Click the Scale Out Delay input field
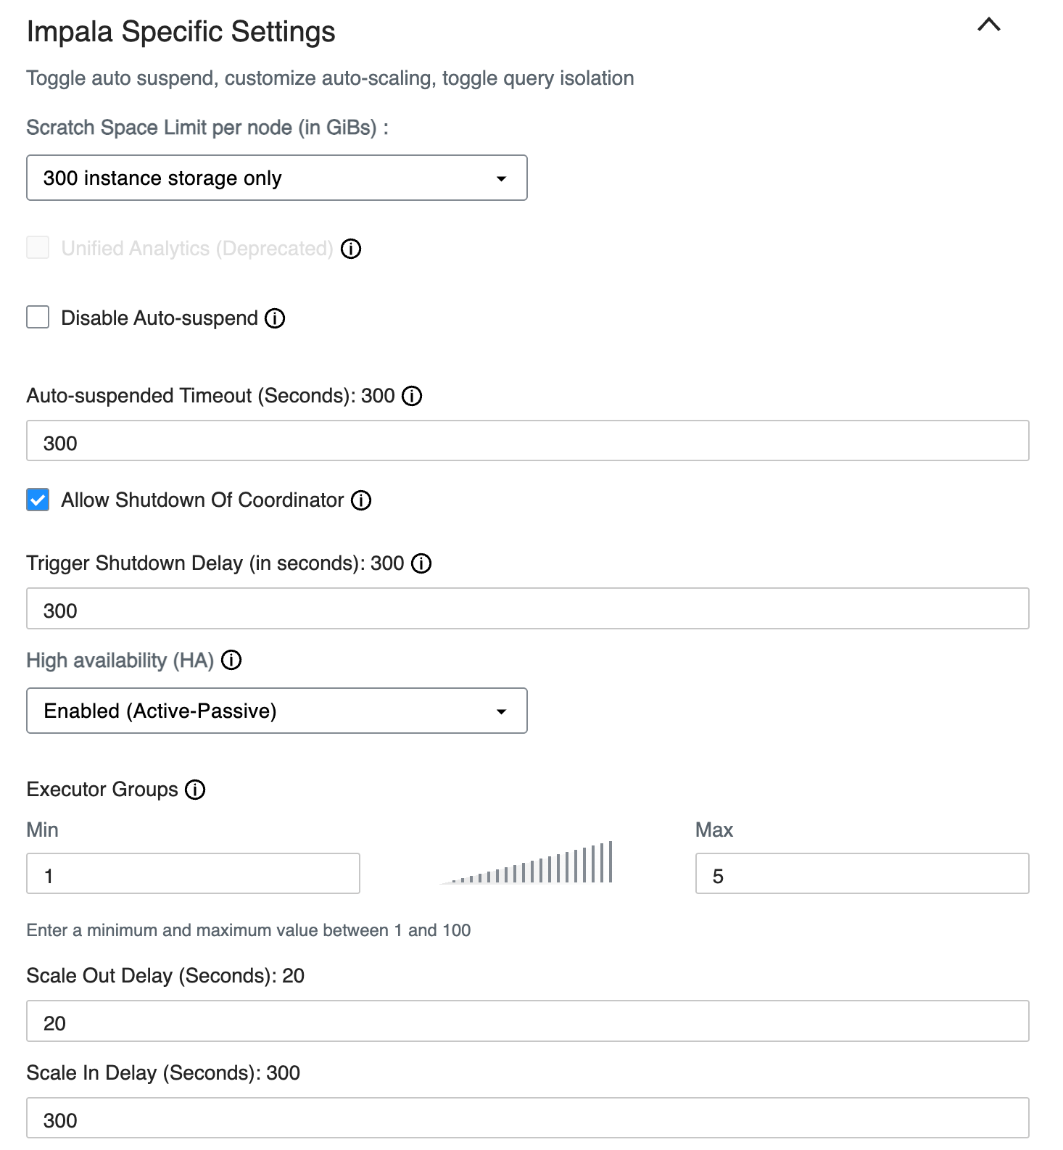The width and height of the screenshot is (1063, 1150). tap(527, 1021)
